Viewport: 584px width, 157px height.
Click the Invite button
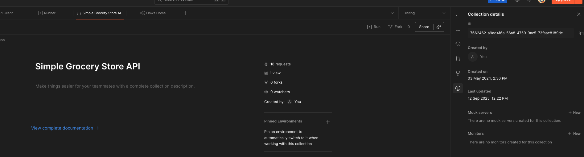coord(497,1)
